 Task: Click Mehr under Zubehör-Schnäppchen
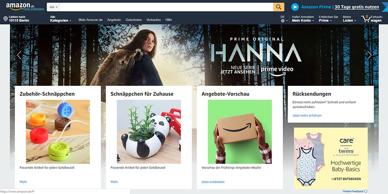point(23,182)
